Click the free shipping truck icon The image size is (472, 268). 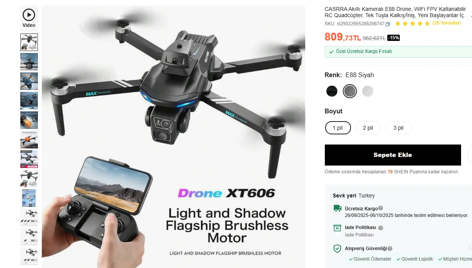coord(337,208)
